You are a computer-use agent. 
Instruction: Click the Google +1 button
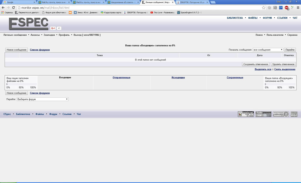pyautogui.click(x=53, y=28)
